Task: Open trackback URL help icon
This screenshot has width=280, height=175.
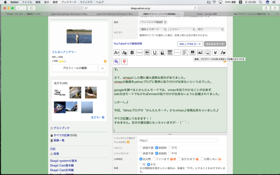Action: [x=128, y=142]
